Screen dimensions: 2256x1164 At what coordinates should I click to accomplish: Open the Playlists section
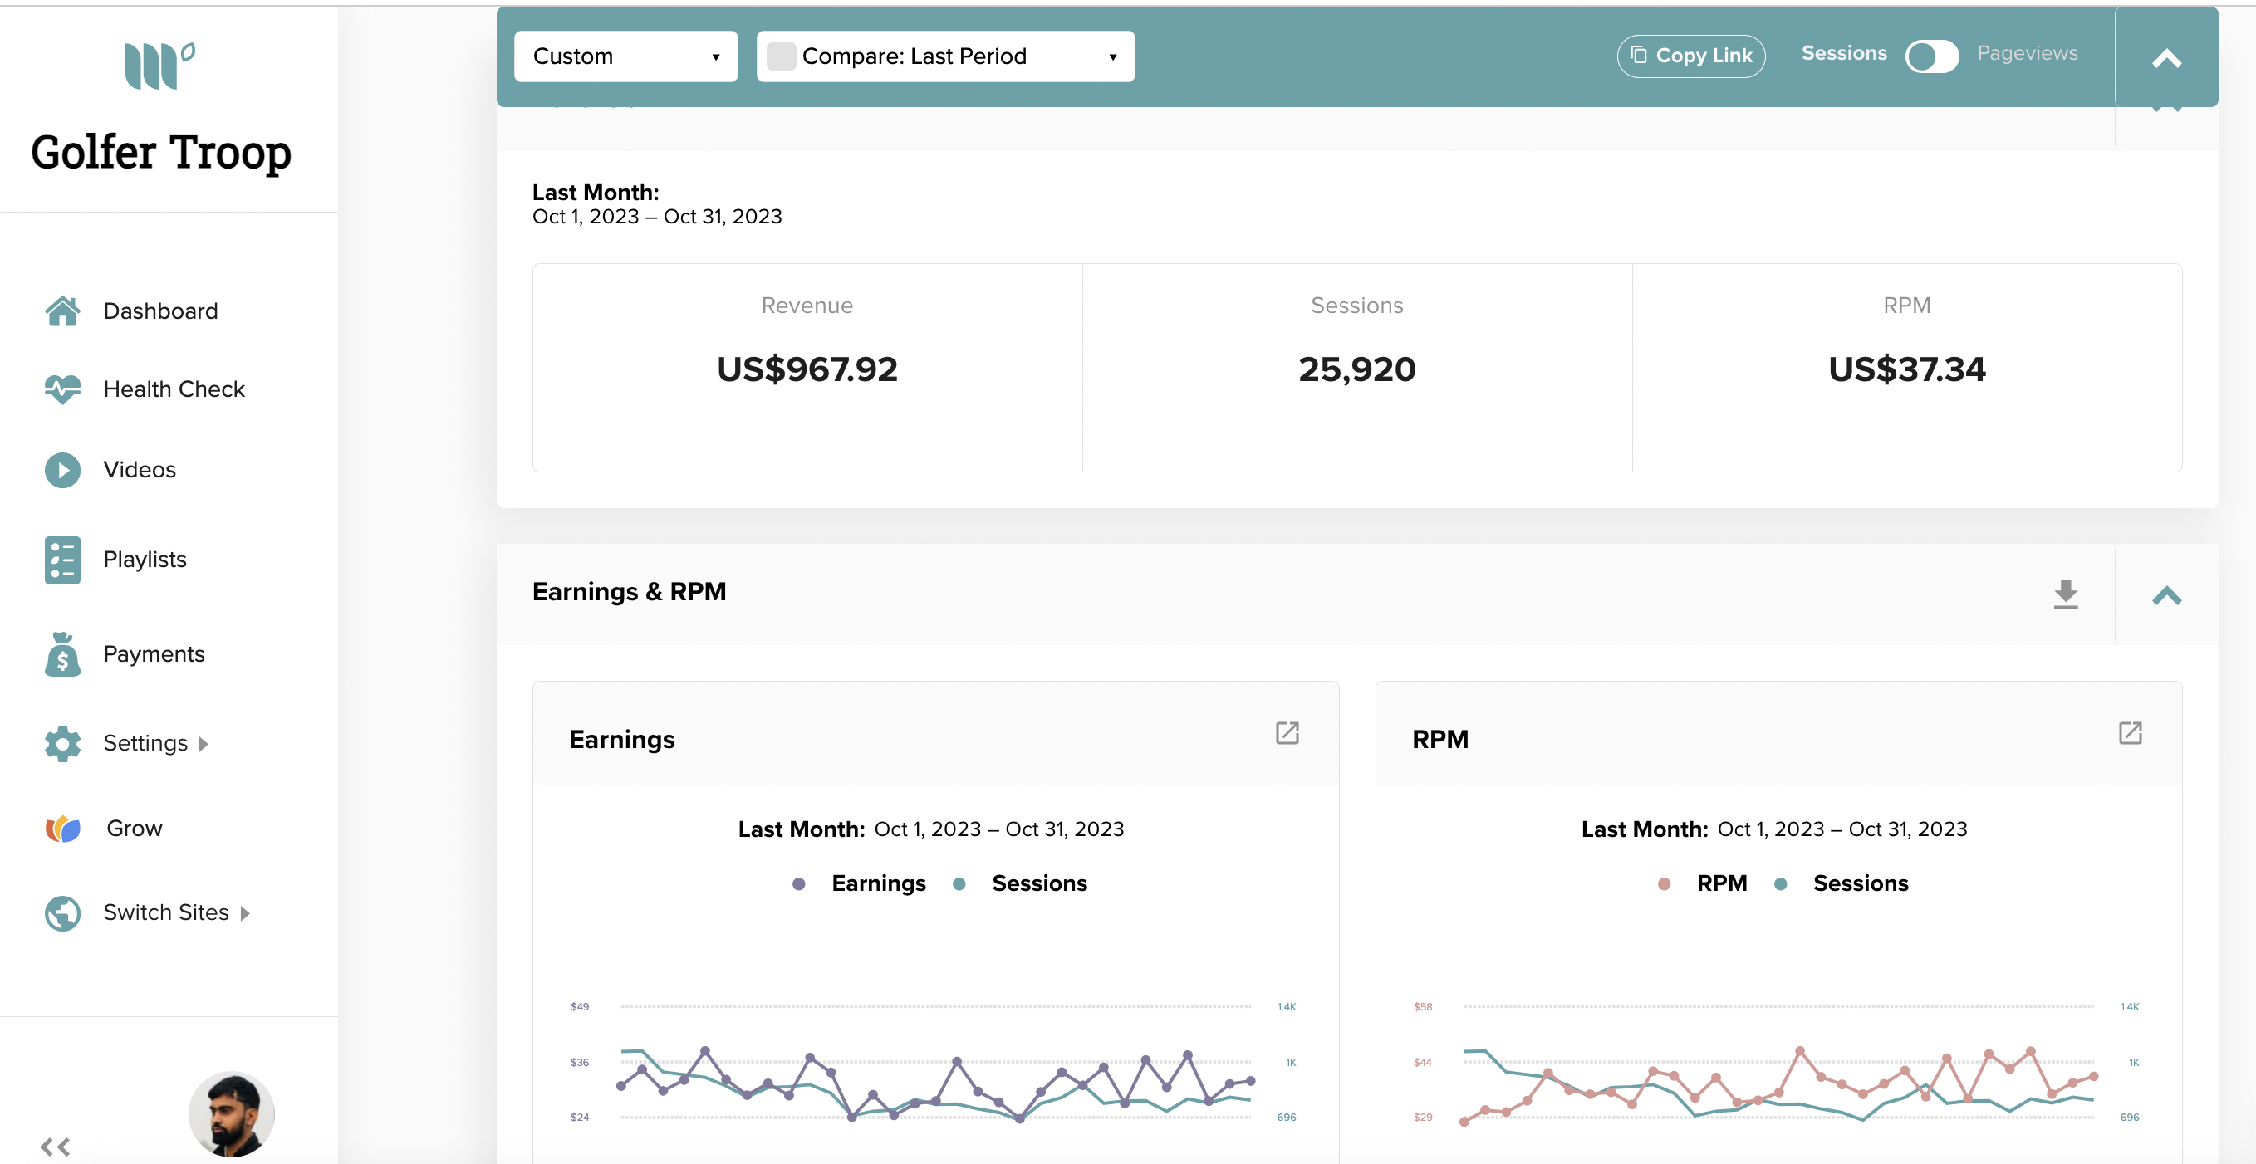pyautogui.click(x=145, y=560)
